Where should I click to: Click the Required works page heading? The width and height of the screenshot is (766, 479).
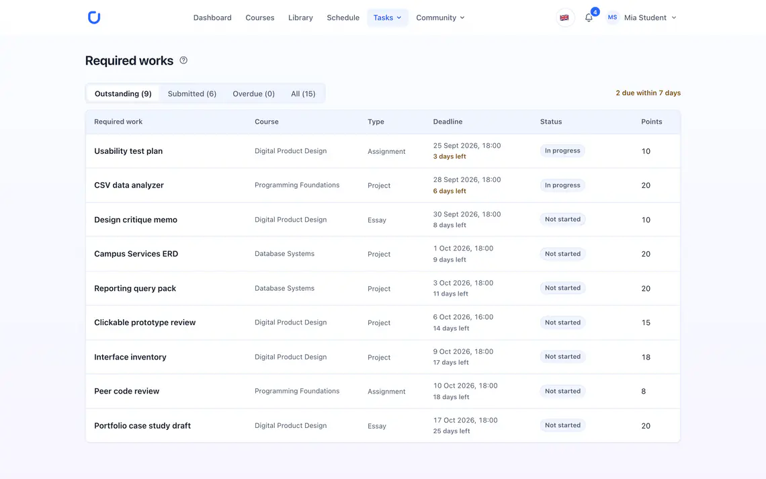click(x=129, y=60)
